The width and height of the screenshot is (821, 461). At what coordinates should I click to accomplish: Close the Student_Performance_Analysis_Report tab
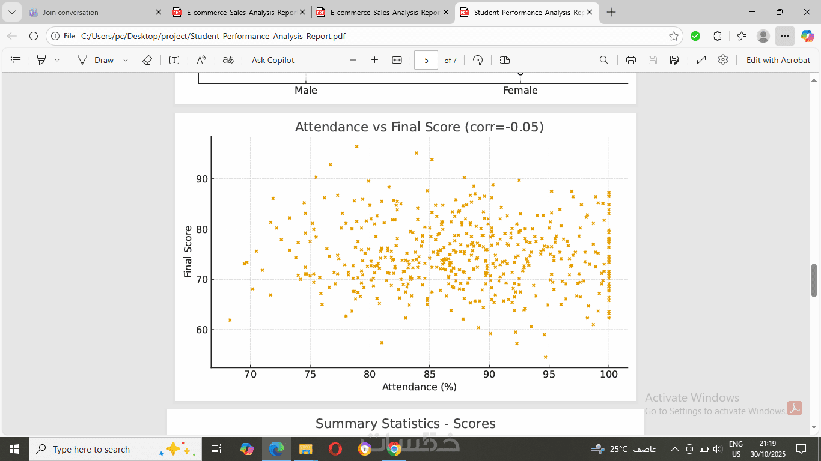[590, 12]
